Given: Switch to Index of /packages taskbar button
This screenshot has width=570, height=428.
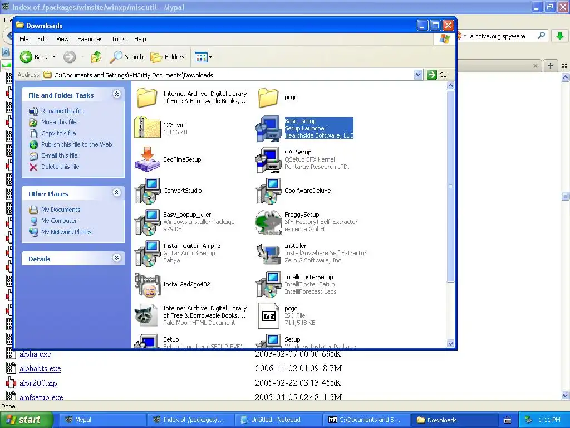Looking at the screenshot, I should coord(191,420).
